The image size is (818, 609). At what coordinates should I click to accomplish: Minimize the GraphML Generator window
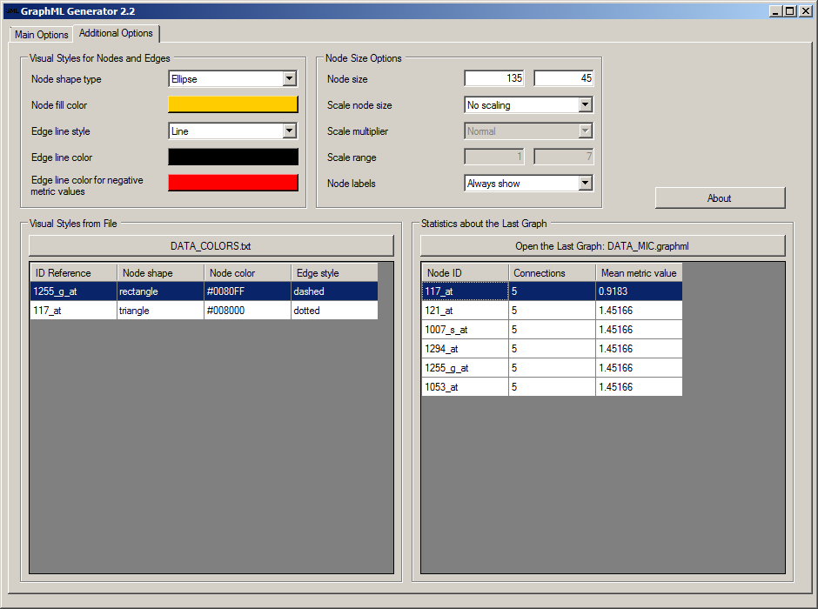coord(775,11)
